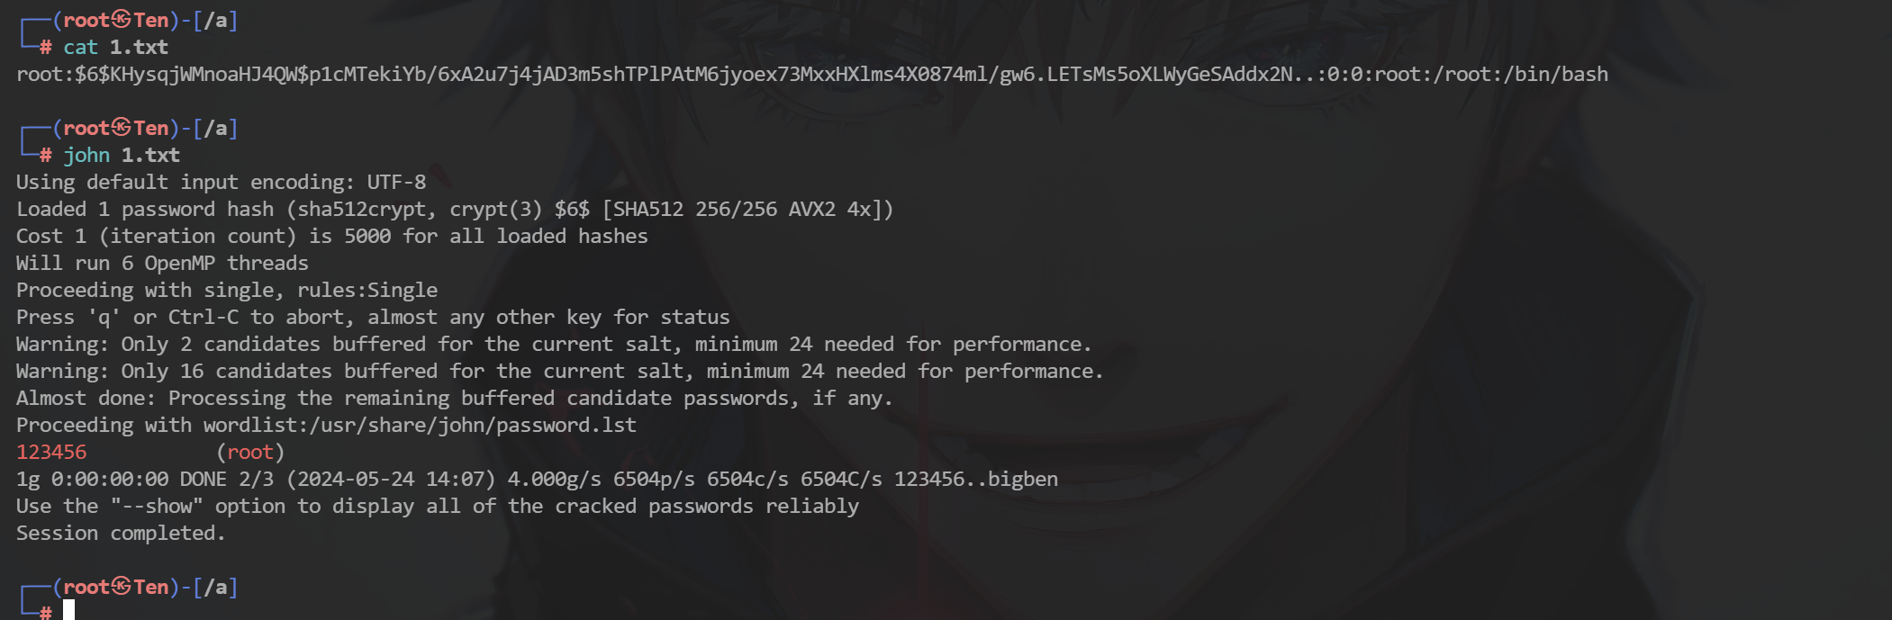Image resolution: width=1892 pixels, height=620 pixels.
Task: Click the "Session completed." line
Action: tap(121, 533)
